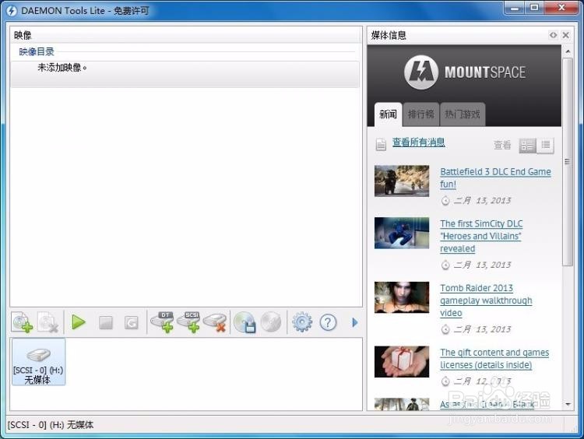Switch to the 热门游戏 tab

[463, 114]
